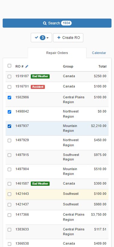This screenshot has width=114, height=247.
Task: Toggle the select-all checkbox in table header
Action: click(x=9, y=66)
